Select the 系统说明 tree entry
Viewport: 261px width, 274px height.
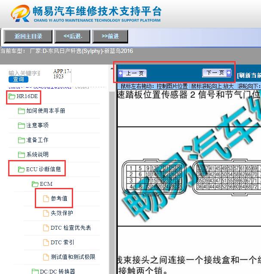click(x=37, y=155)
